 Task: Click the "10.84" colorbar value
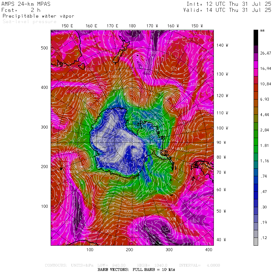[266, 84]
